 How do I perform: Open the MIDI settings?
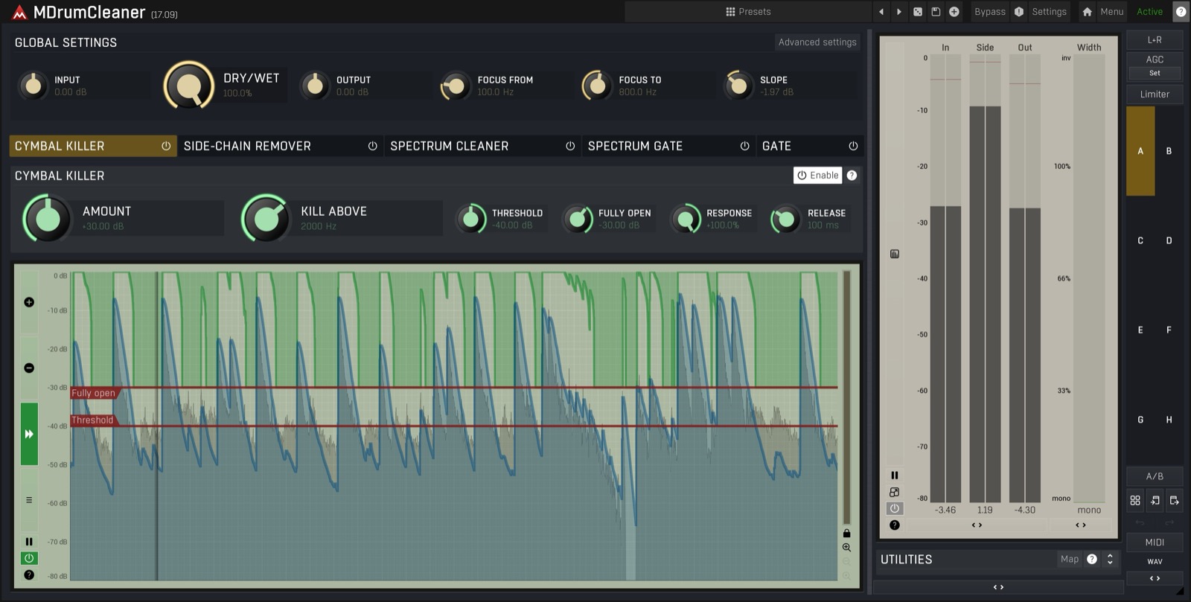click(1155, 542)
